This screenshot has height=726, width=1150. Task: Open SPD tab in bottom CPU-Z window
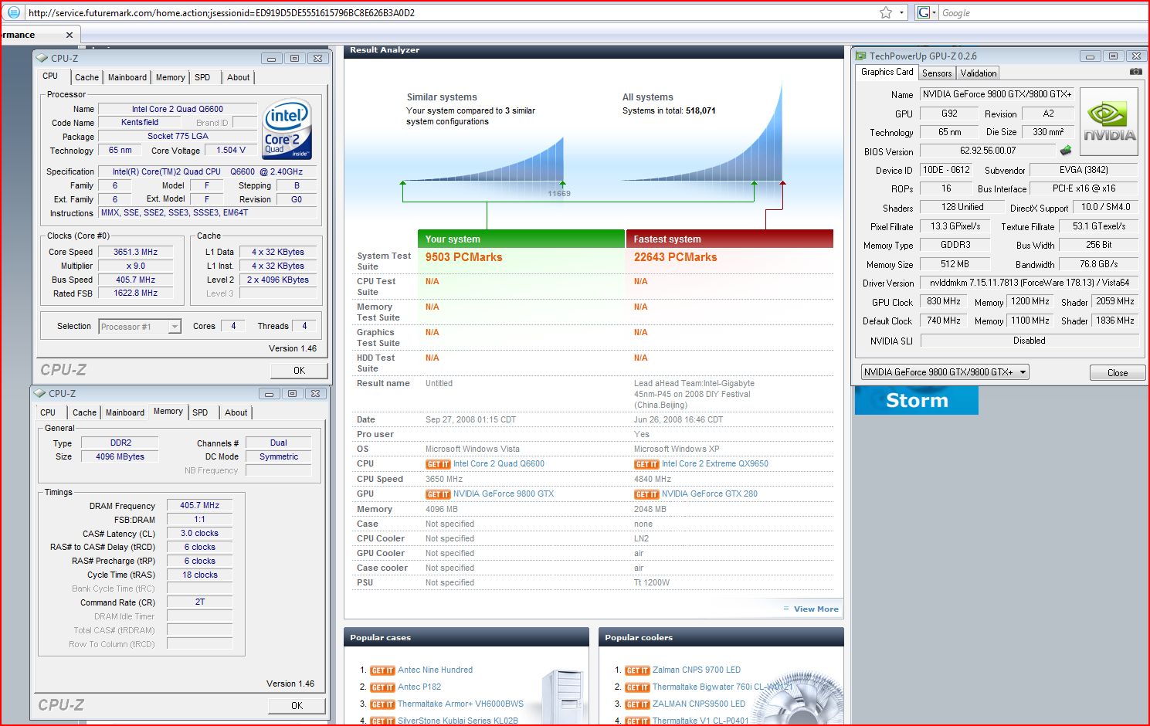(x=200, y=412)
